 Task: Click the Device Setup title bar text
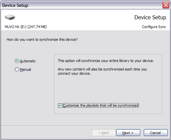pos(15,5)
